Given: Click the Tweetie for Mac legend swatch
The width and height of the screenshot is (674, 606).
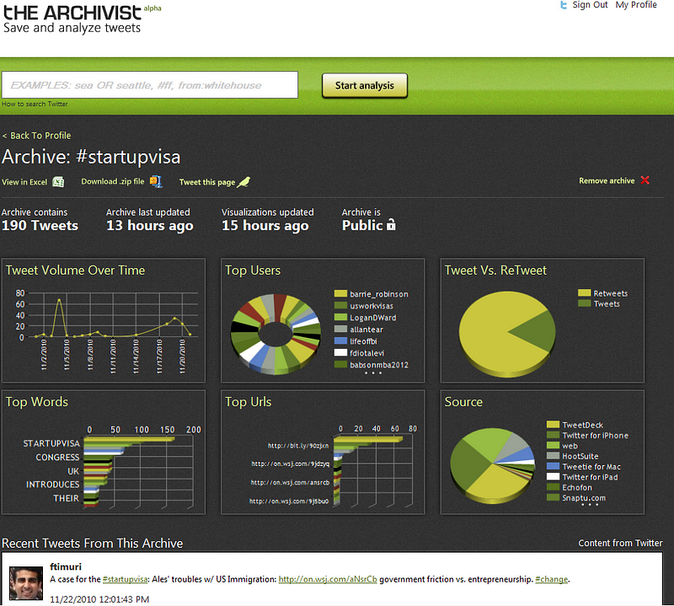Looking at the screenshot, I should tap(553, 466).
